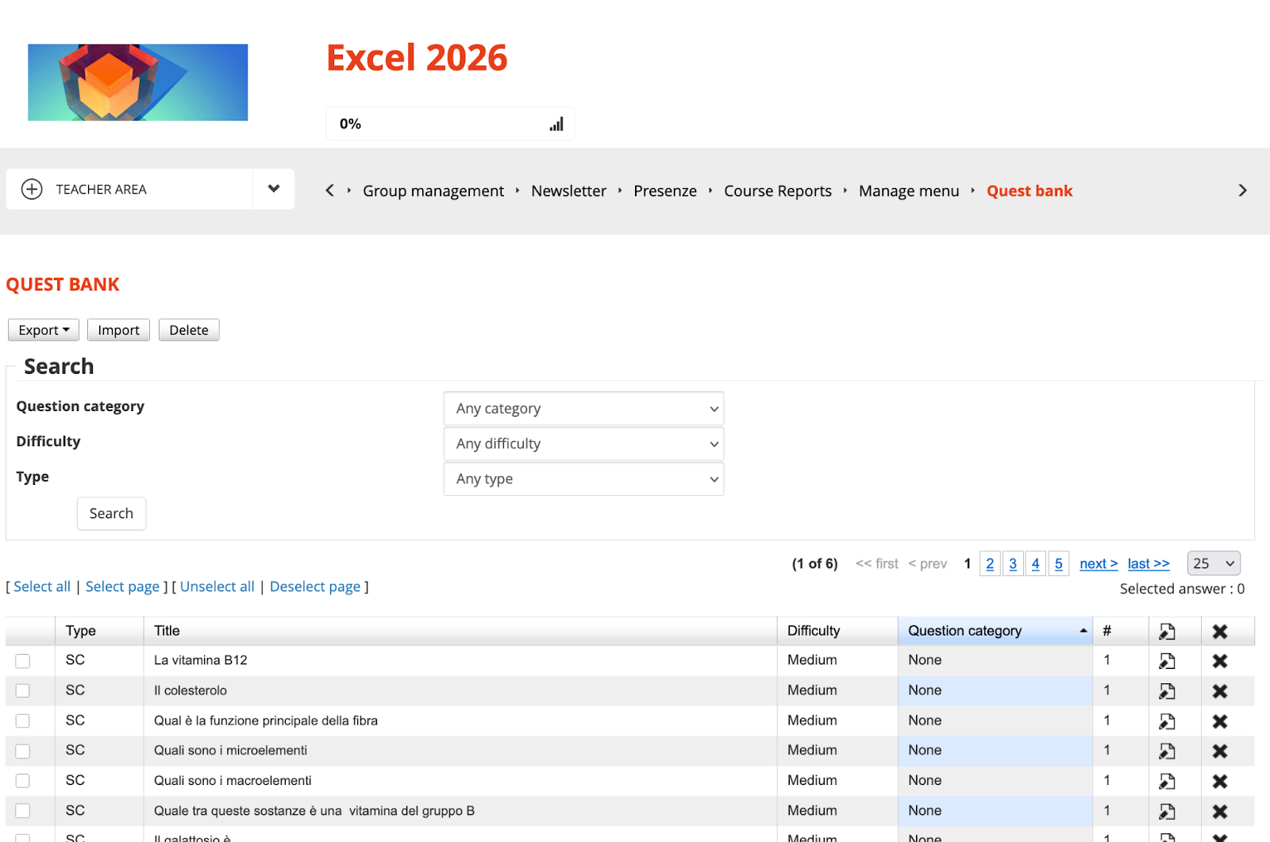This screenshot has width=1270, height=842.
Task: Go to Group management menu item
Action: point(433,191)
